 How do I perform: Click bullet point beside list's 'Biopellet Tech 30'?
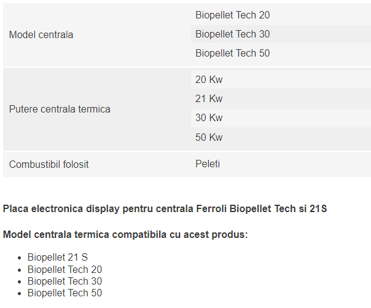click(20, 282)
